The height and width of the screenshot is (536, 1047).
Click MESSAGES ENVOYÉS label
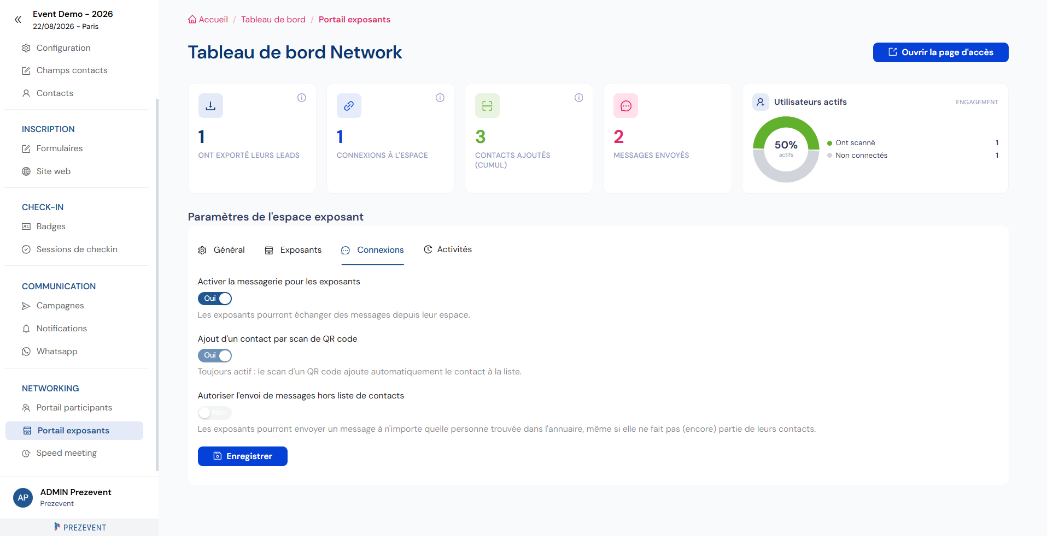651,156
